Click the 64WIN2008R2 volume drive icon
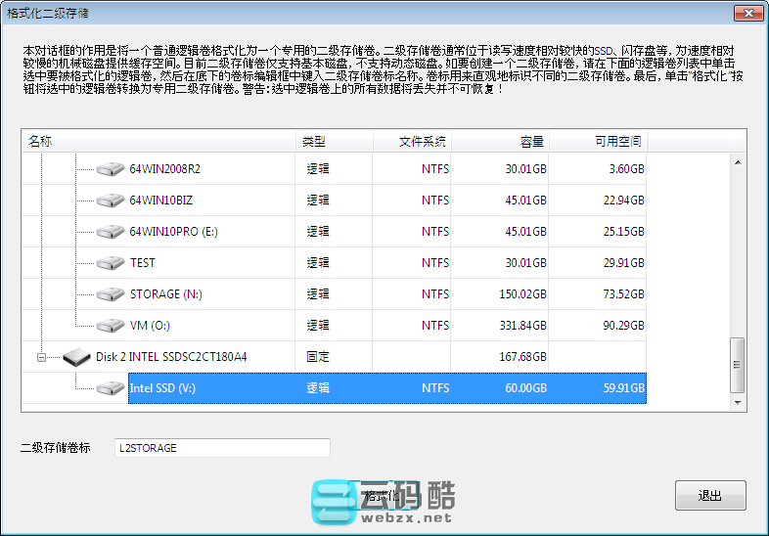Screen dimensions: 769x536 point(111,169)
